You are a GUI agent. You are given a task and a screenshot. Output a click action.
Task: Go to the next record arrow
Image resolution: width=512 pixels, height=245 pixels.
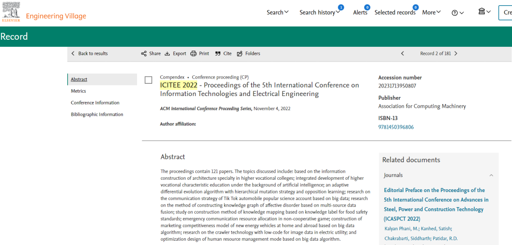click(x=456, y=53)
